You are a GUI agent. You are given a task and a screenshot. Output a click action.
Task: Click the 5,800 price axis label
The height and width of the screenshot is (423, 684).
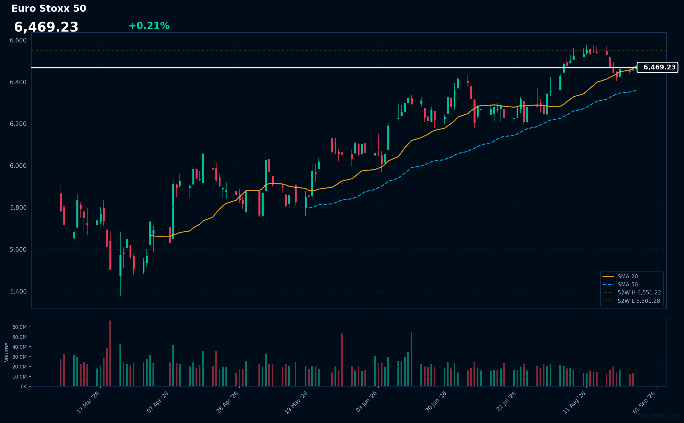18,208
